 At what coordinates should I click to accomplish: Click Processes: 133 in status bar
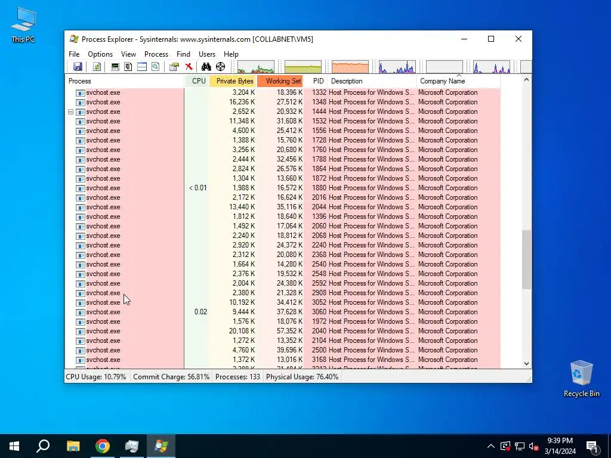(237, 377)
